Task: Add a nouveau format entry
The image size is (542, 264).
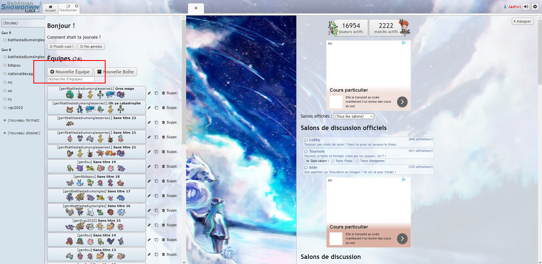Action: coord(21,120)
